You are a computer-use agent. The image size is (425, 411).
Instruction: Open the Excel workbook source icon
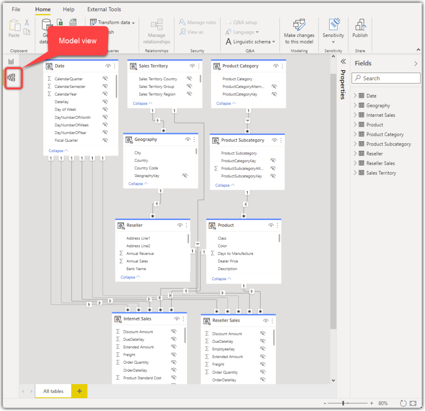[60, 22]
